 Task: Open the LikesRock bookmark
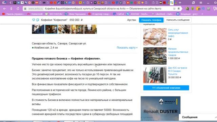162,14
